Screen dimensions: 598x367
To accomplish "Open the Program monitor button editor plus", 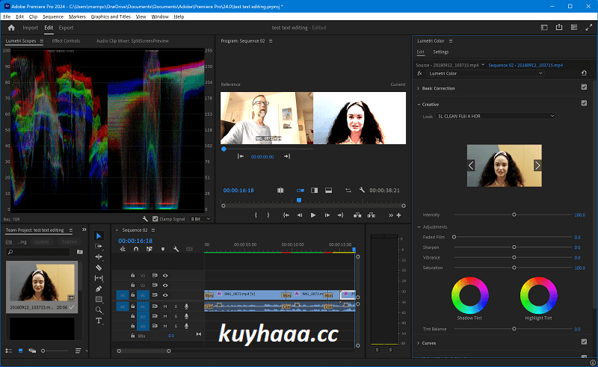I will click(398, 215).
